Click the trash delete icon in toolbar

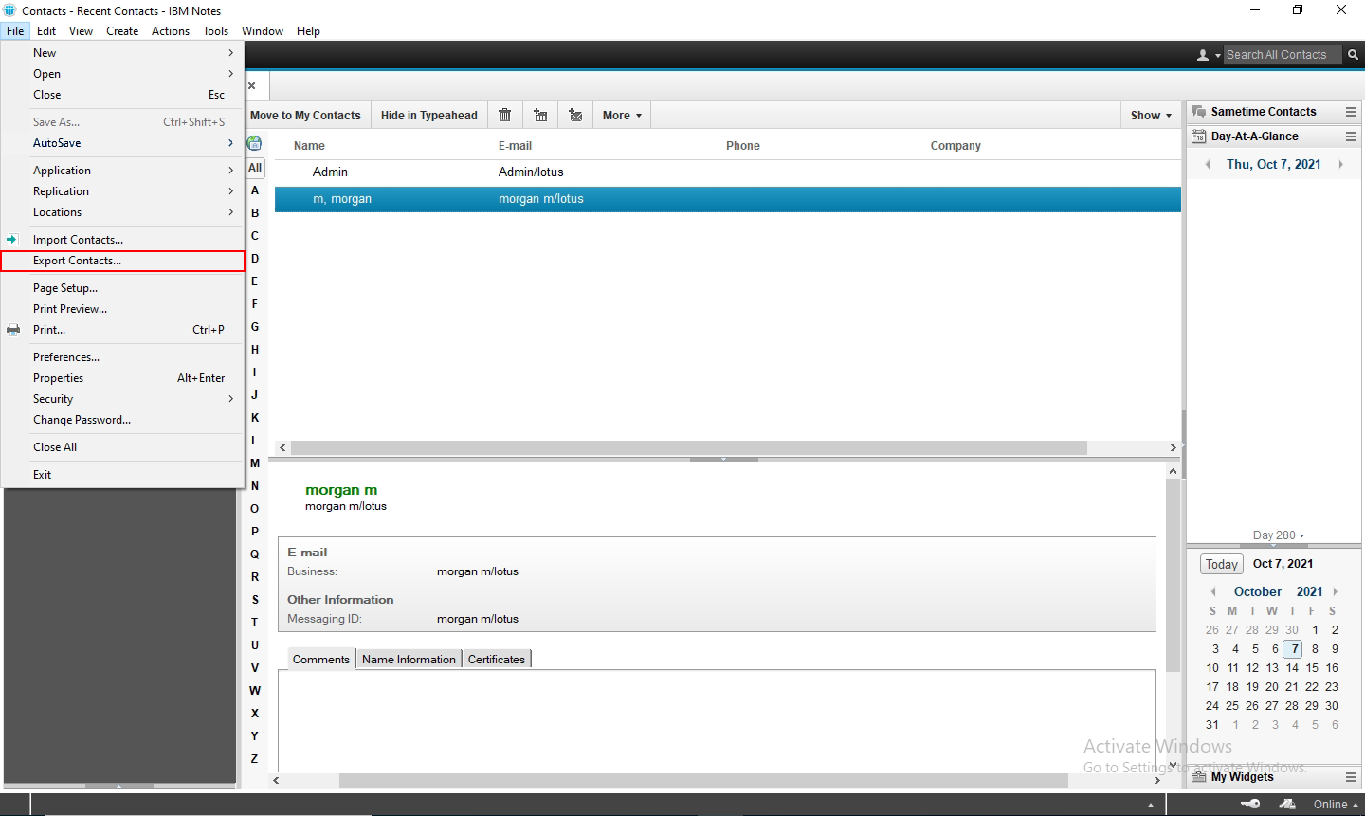(x=505, y=115)
